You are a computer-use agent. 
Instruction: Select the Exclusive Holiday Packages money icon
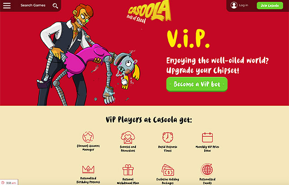168,170
